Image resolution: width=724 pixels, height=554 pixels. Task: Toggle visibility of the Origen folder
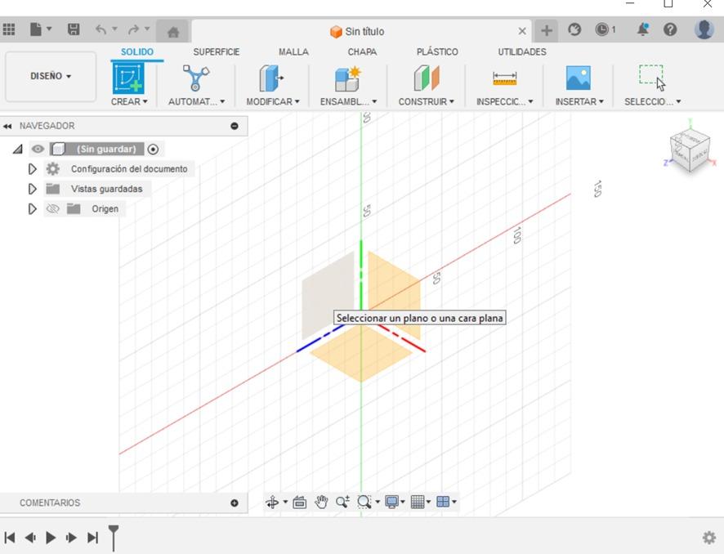click(x=53, y=209)
